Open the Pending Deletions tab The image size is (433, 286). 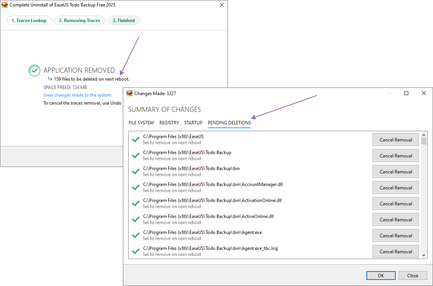click(229, 123)
